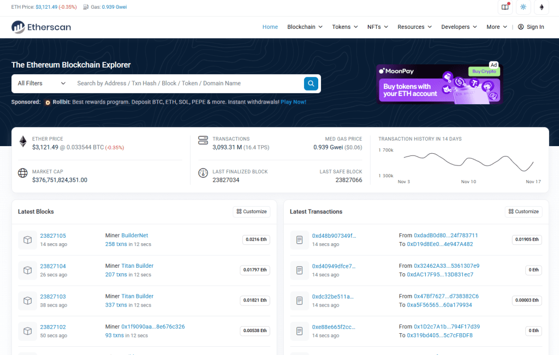Click the MoonPay Buy Crypto ad banner
Image resolution: width=559 pixels, height=355 pixels.
[438, 84]
